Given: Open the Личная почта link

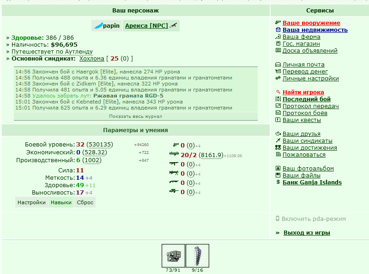Looking at the screenshot, I should coord(303,65).
